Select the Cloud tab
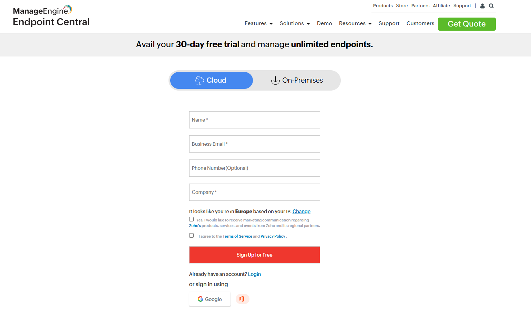The height and width of the screenshot is (311, 531). coord(211,80)
